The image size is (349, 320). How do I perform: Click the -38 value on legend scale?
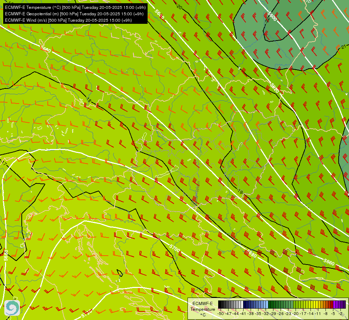251,314
